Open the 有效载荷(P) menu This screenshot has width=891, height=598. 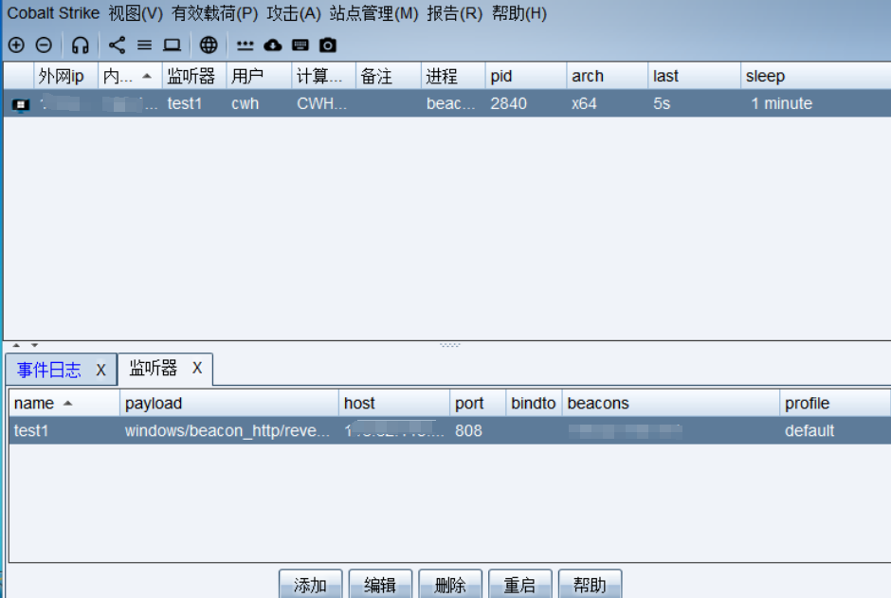coord(215,13)
